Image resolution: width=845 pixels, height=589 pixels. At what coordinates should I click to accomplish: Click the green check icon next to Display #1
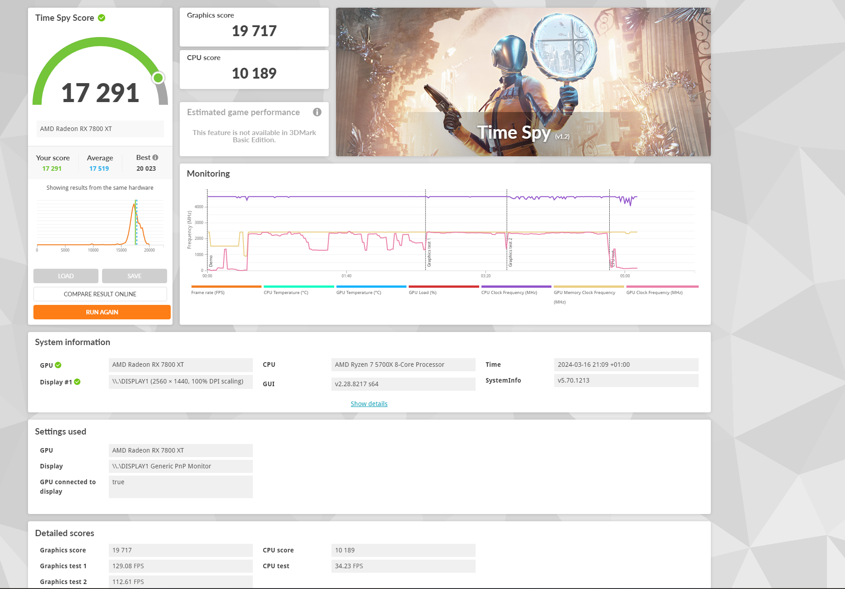[77, 382]
